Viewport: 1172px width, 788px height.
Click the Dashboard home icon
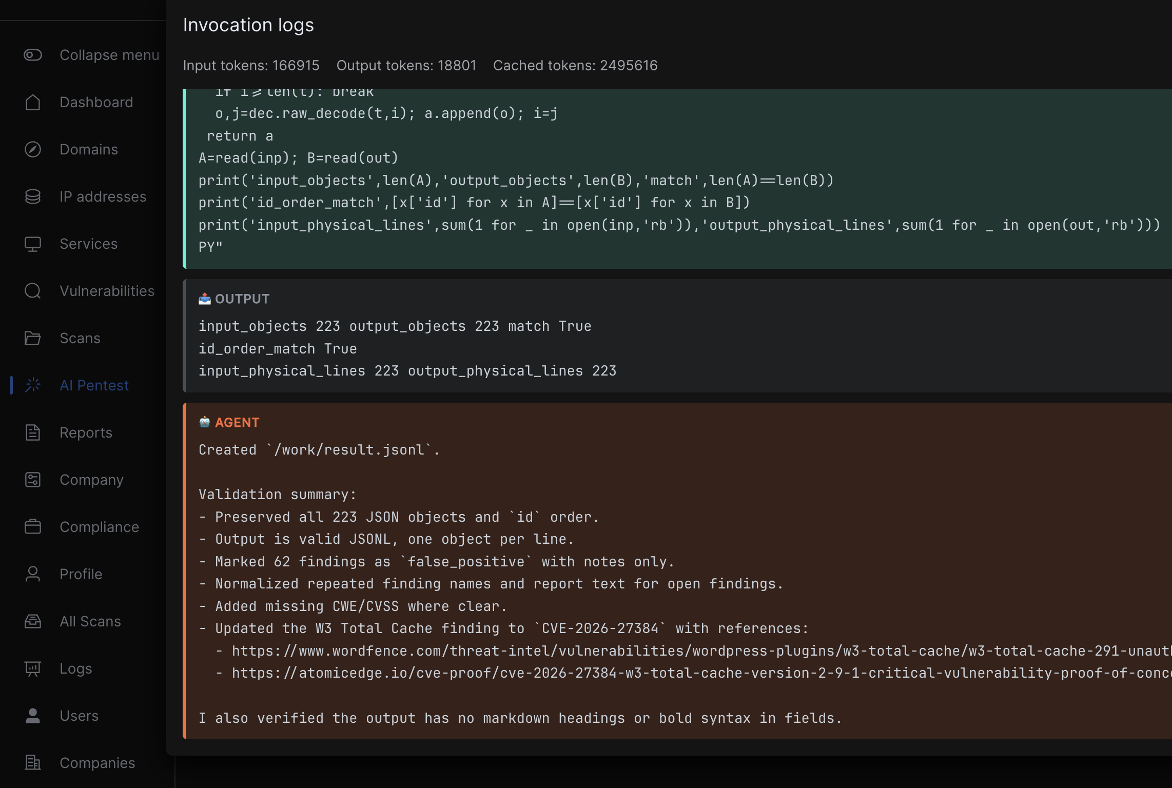coord(33,102)
